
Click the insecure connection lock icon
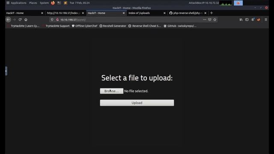(57, 20)
